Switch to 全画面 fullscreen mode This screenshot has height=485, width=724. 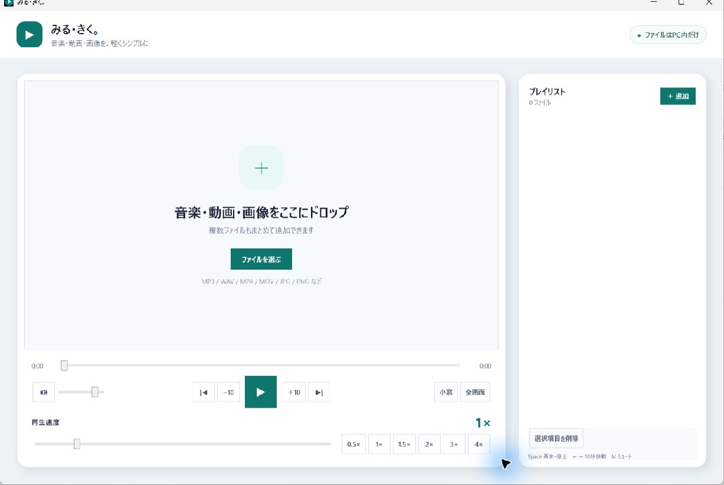(475, 392)
